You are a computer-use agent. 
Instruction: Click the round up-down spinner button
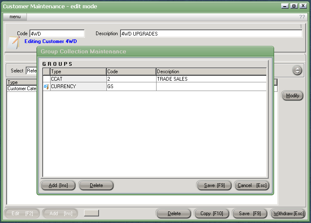(x=297, y=70)
